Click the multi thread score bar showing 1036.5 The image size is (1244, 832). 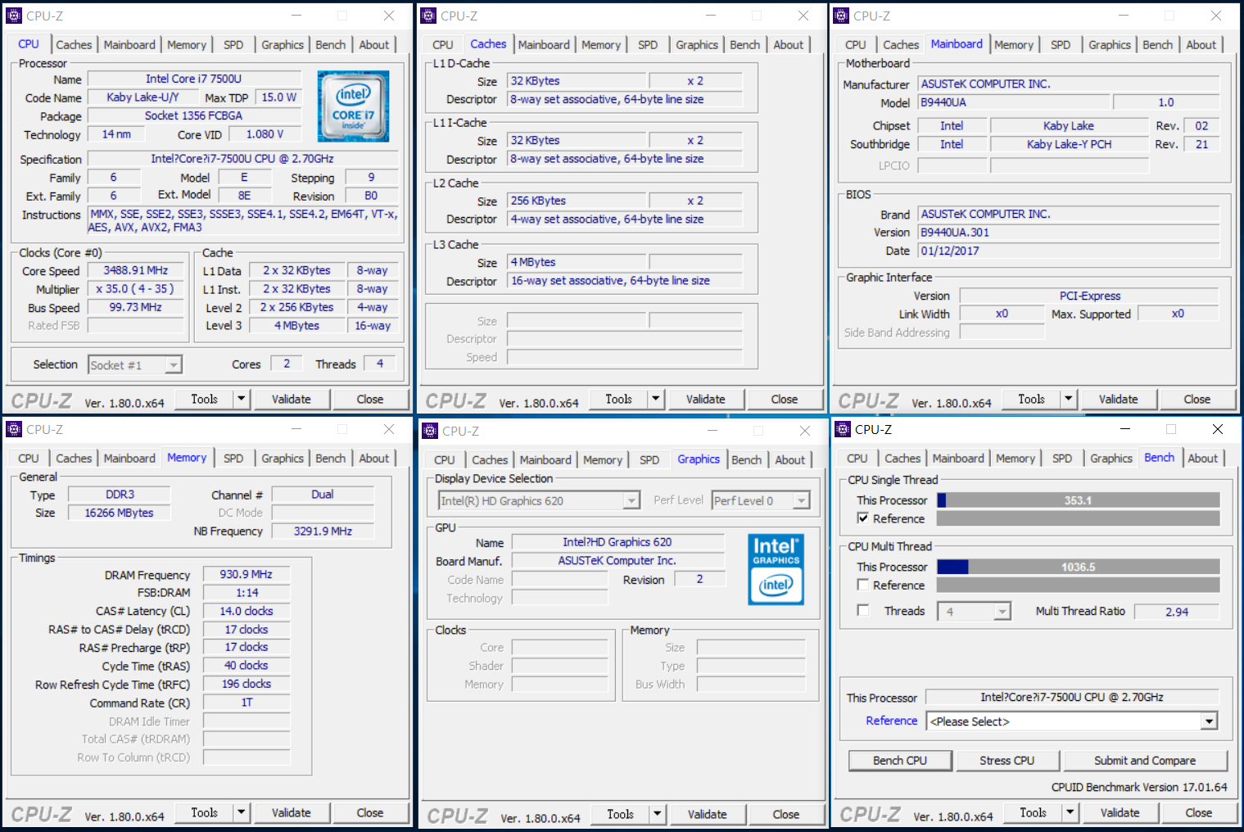[1079, 567]
